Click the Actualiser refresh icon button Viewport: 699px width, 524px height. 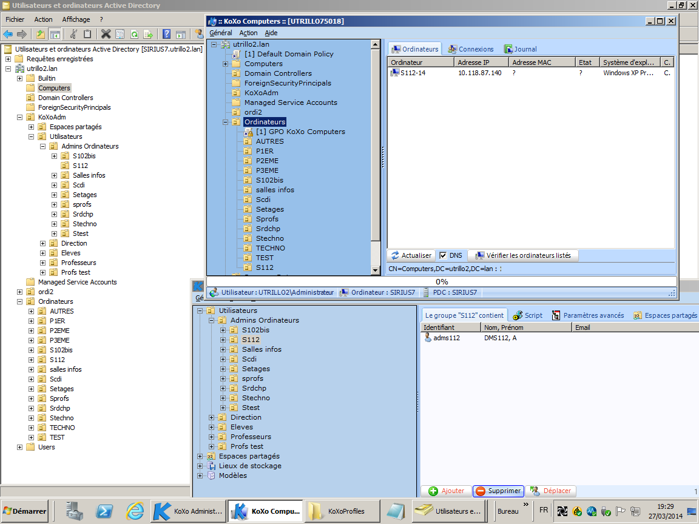point(411,255)
